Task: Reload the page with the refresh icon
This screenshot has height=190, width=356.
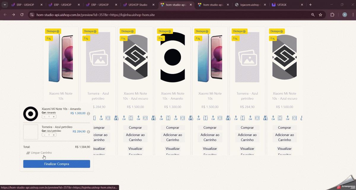Action: [x=22, y=15]
